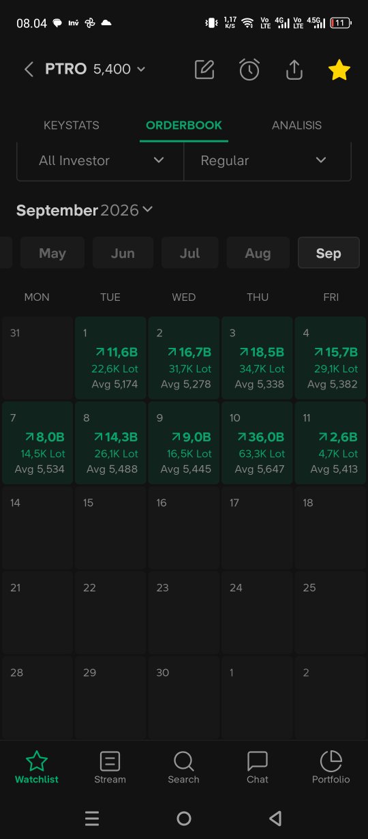This screenshot has height=839, width=368.
Task: Open the September 10 cell showing 36,0B
Action: coord(257,443)
